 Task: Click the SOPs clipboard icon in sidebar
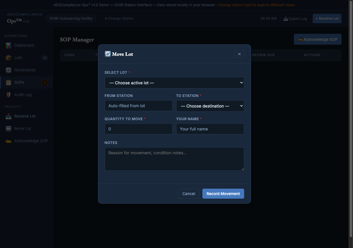[9, 83]
